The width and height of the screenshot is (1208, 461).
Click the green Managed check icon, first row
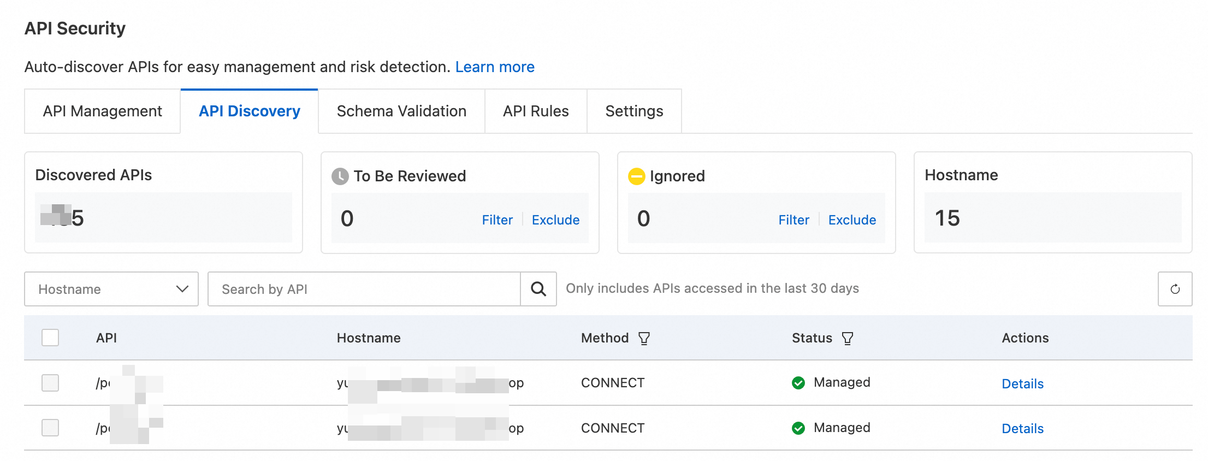click(798, 383)
